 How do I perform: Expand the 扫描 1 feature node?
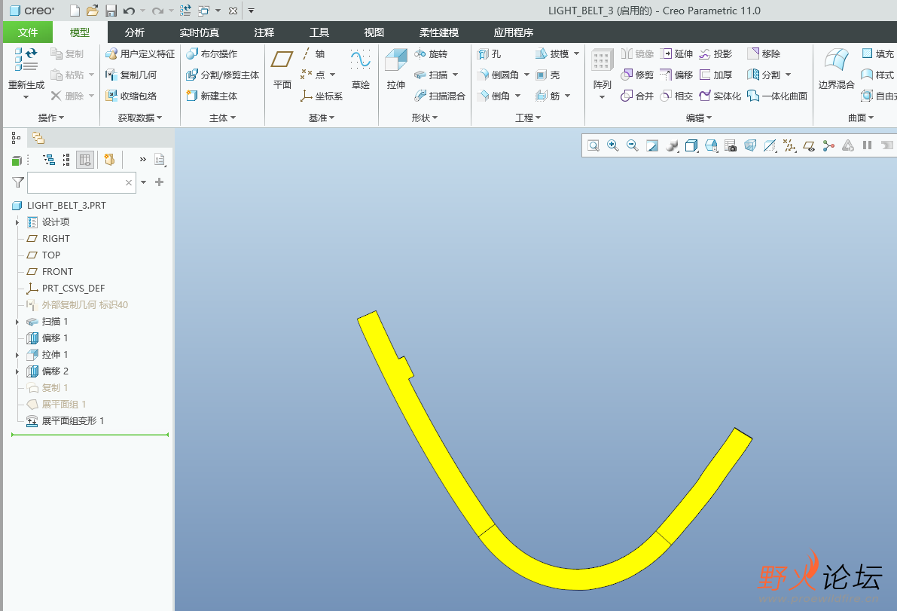pyautogui.click(x=17, y=322)
